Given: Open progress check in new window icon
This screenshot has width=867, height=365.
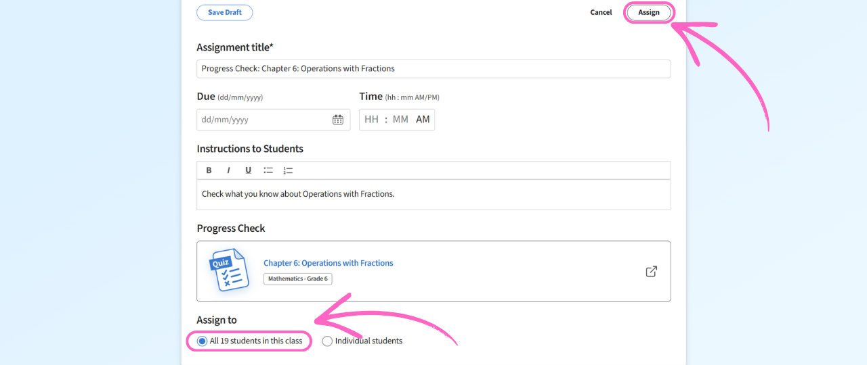Looking at the screenshot, I should [651, 271].
